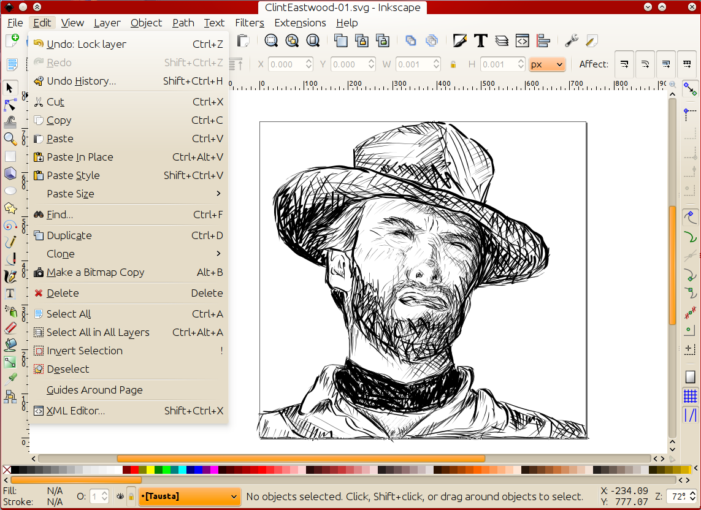Open Align and Distribute dialog
Image resolution: width=701 pixels, height=510 pixels.
click(543, 40)
